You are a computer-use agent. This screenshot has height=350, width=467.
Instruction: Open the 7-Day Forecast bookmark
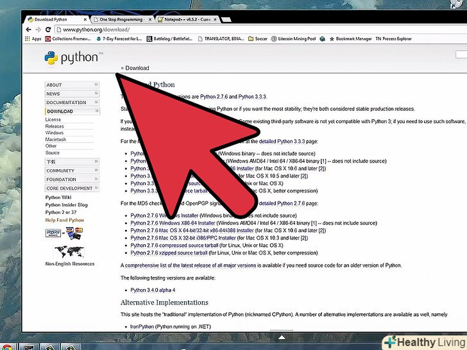(119, 38)
